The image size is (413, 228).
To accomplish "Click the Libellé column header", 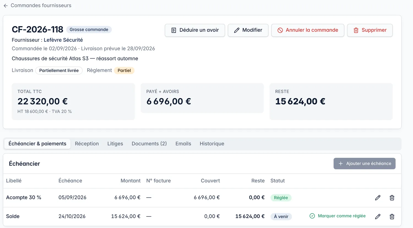I will pyautogui.click(x=14, y=181).
